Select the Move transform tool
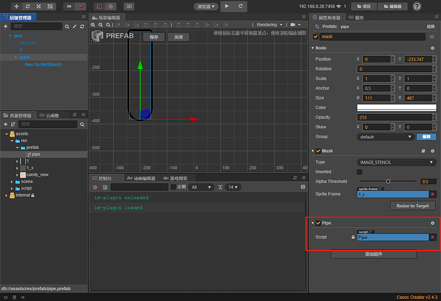441x301 pixels. pyautogui.click(x=17, y=6)
